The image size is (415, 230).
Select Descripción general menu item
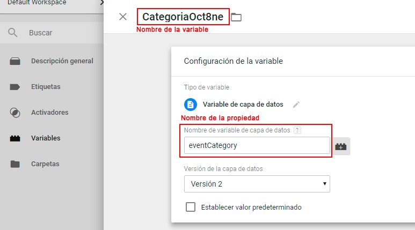(x=62, y=61)
